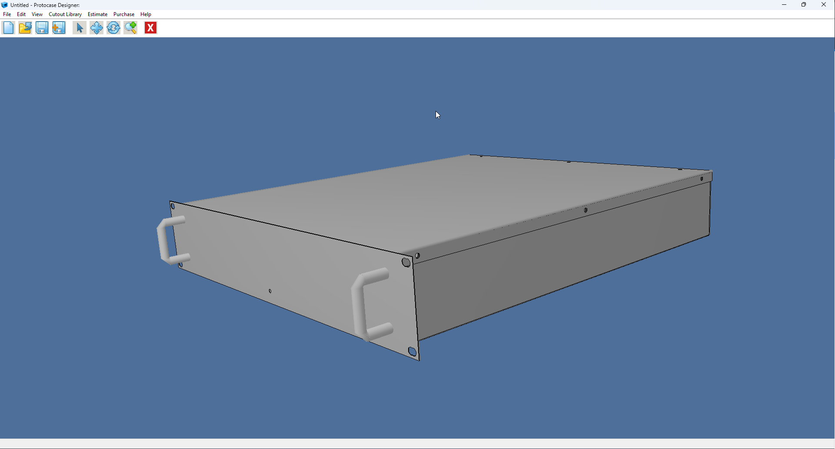Viewport: 835px width, 449px height.
Task: Save the current design
Action: click(42, 27)
